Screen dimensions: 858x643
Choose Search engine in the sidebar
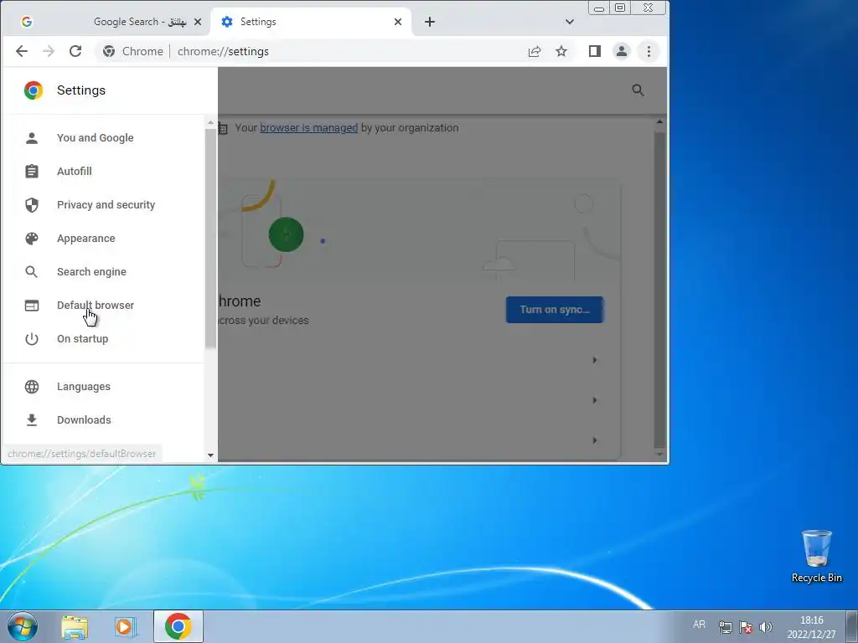(103, 272)
